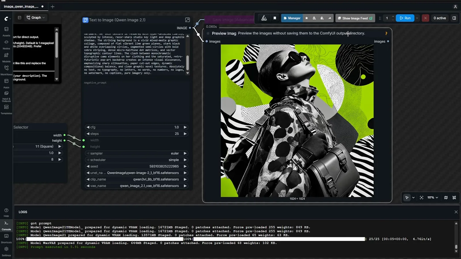Open the Apps sidebar panel
This screenshot has width=461, height=259.
coord(6,83)
